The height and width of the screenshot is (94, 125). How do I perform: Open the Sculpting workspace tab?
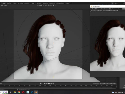(14, 3)
